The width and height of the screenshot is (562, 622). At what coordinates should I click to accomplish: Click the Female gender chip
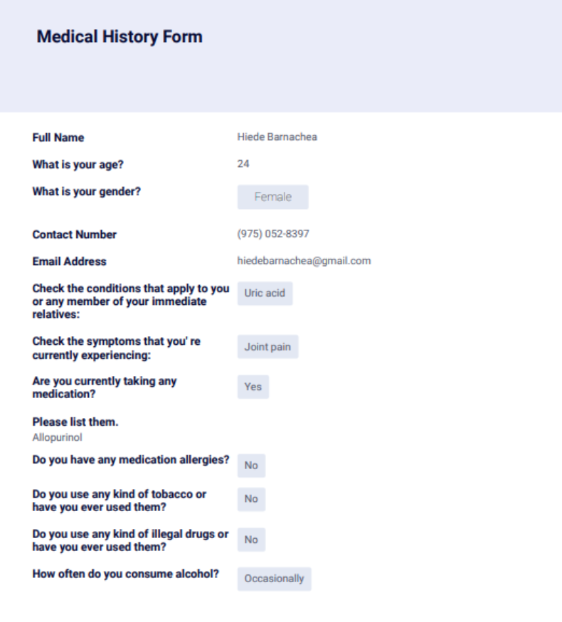pos(272,197)
